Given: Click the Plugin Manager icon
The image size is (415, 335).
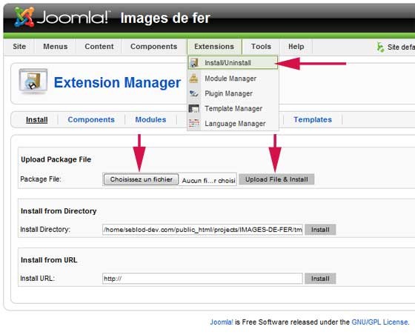Looking at the screenshot, I should click(193, 93).
